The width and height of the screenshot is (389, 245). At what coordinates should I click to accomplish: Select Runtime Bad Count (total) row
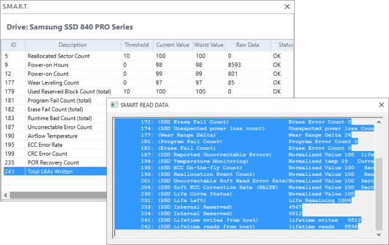(55, 118)
